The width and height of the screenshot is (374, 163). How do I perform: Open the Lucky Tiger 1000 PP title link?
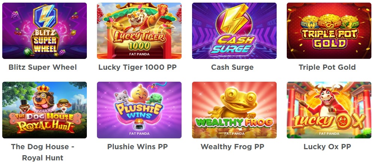pyautogui.click(x=138, y=67)
